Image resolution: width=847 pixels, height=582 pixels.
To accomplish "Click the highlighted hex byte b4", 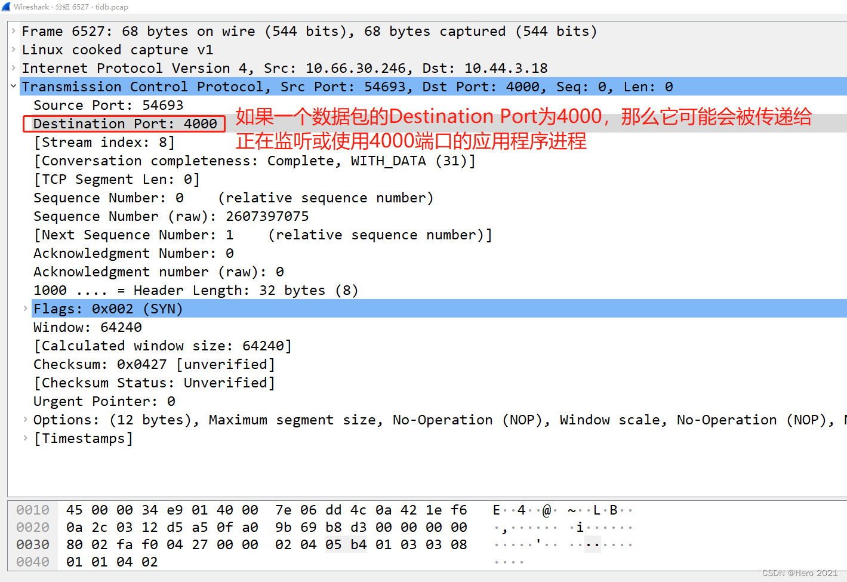I will click(359, 544).
